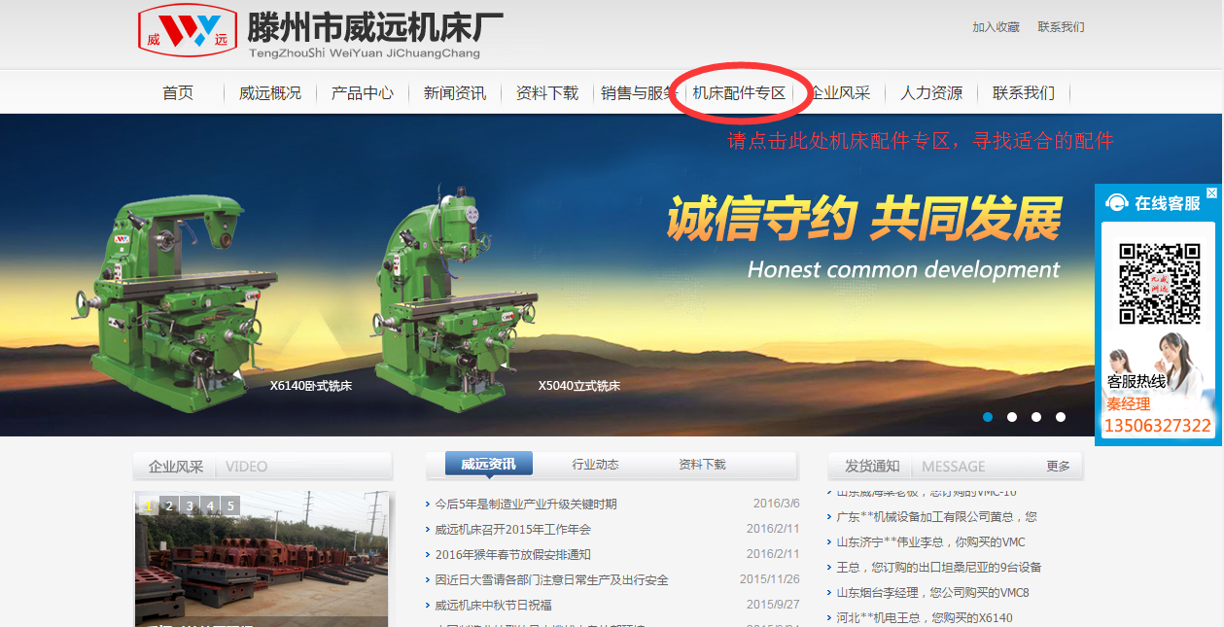The height and width of the screenshot is (627, 1224).
Task: Open news 因近日大雪请各部门注意日常生产及出行安全
Action: [x=551, y=579]
